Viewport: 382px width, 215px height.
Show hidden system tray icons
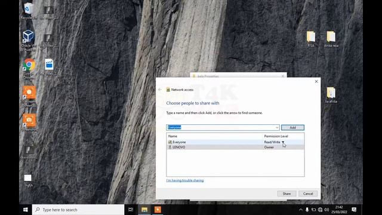click(301, 210)
